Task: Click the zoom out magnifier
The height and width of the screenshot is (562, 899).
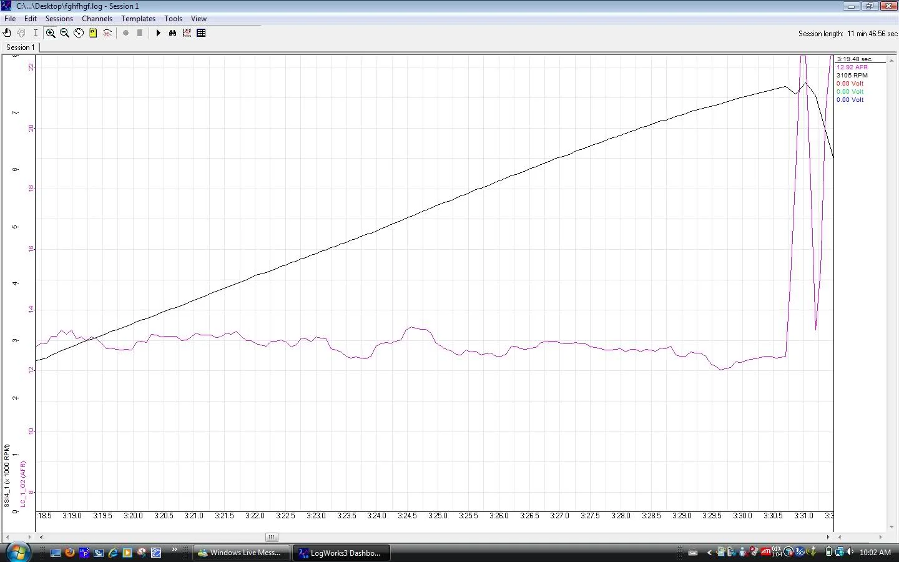Action: (x=64, y=33)
